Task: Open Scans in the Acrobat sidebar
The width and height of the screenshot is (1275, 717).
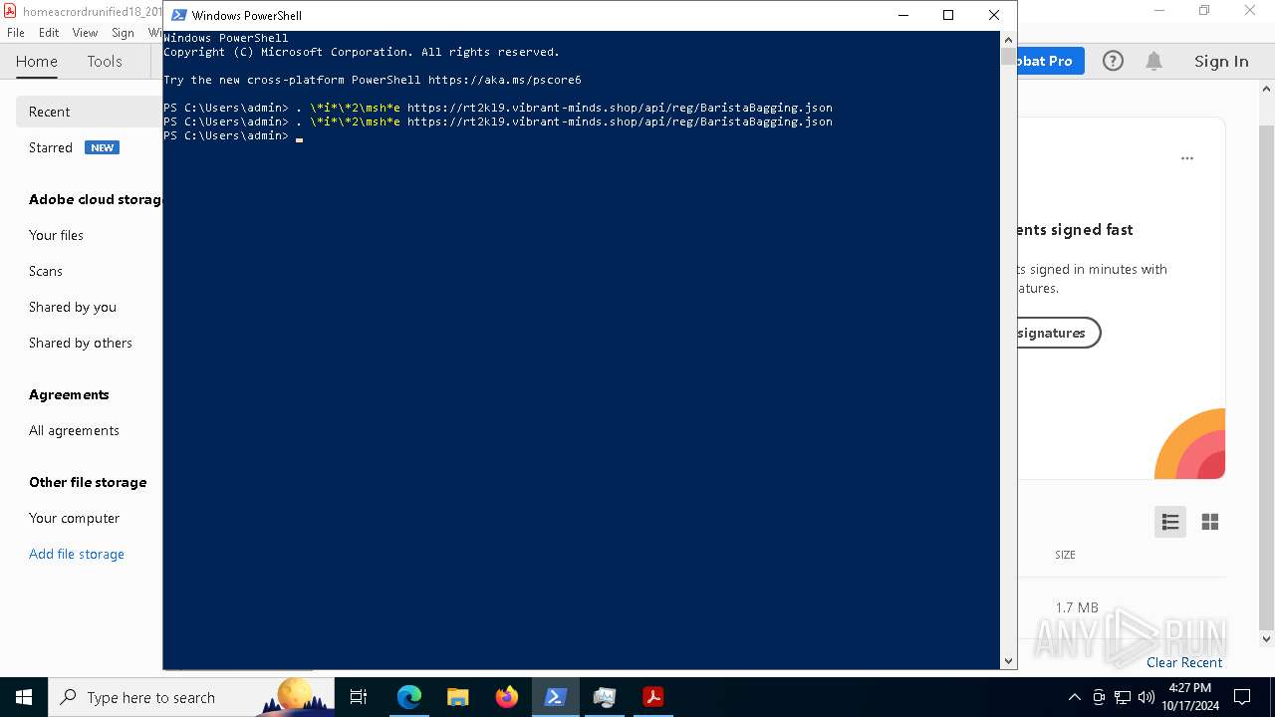Action: (46, 271)
